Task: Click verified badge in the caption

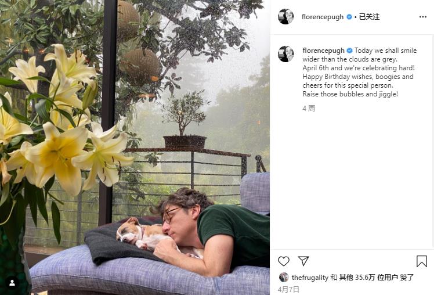Action: pyautogui.click(x=350, y=51)
